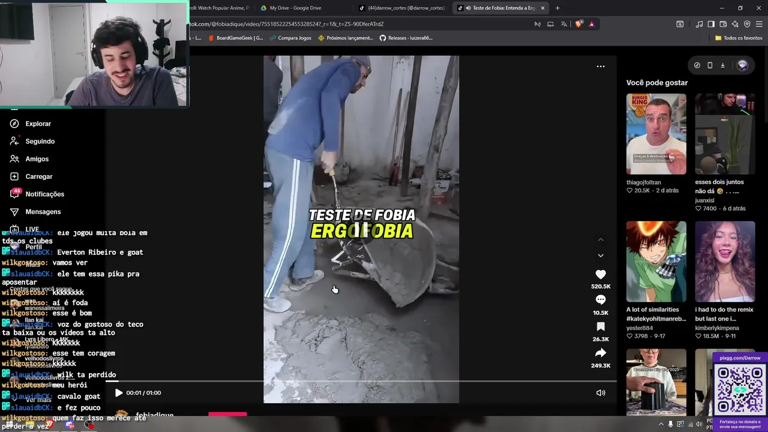
Task: Close the Teste de Fobia tab
Action: tap(542, 8)
